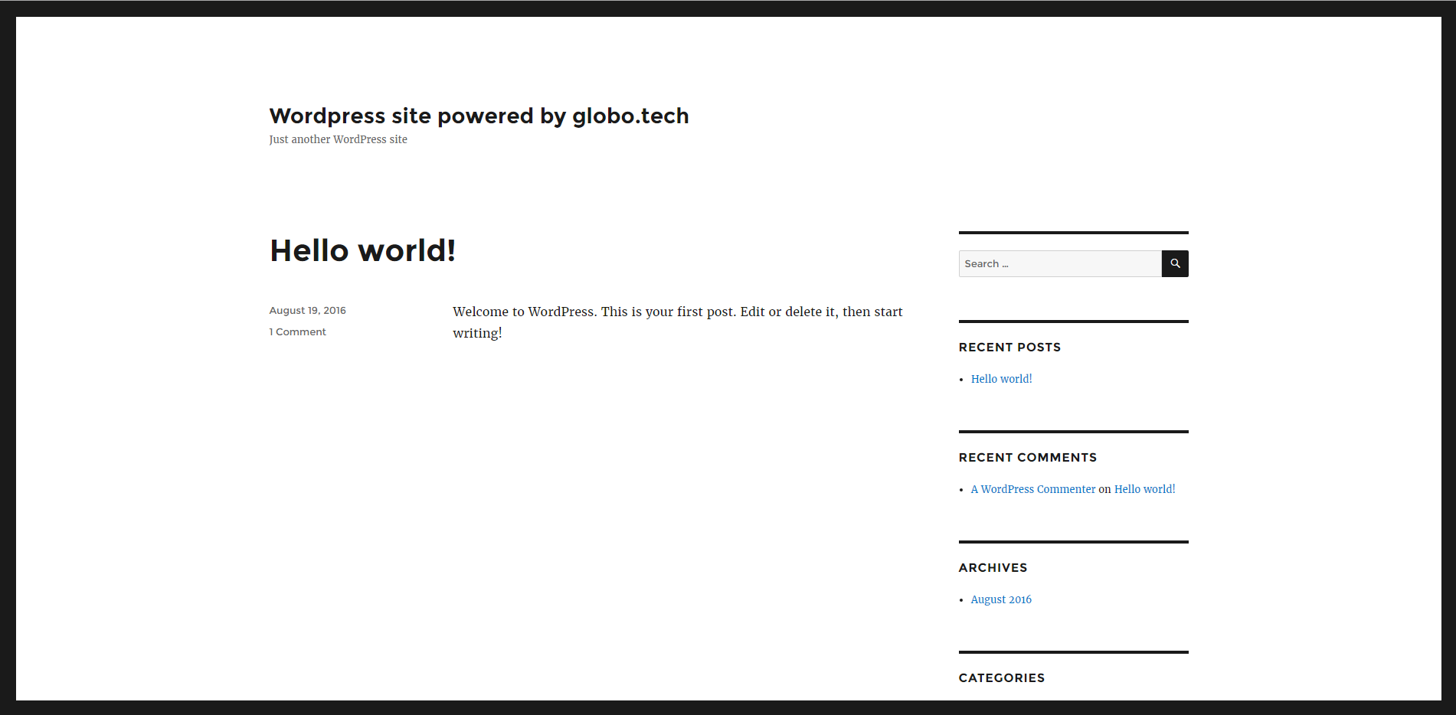
Task: Open the 'Hello world!' post title
Action: (x=362, y=250)
